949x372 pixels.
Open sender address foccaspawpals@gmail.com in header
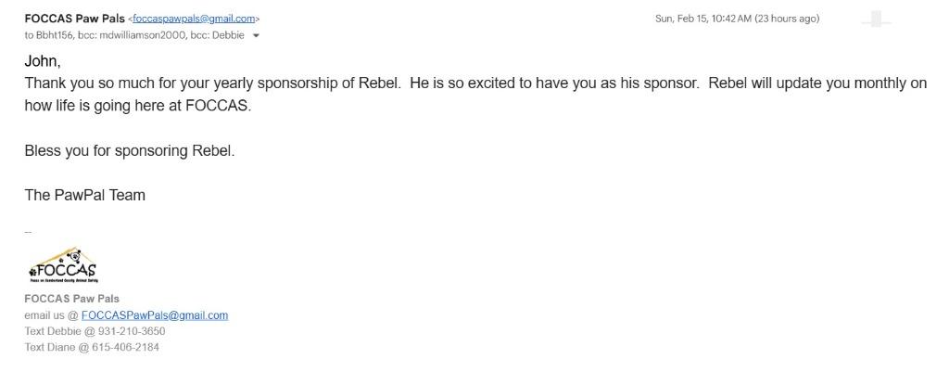pos(194,19)
